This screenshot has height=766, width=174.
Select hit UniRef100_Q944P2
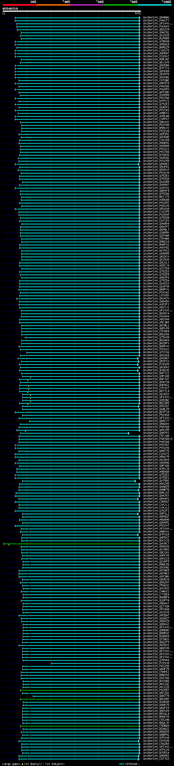click(156, 499)
